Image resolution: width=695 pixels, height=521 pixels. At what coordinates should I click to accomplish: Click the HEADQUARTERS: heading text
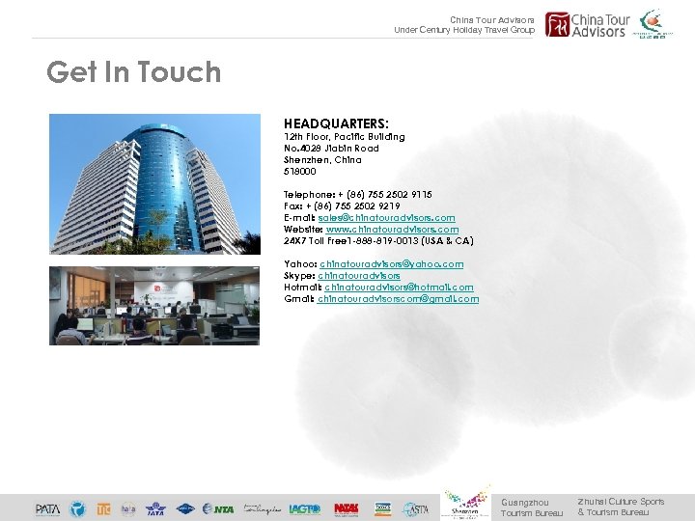(336, 123)
